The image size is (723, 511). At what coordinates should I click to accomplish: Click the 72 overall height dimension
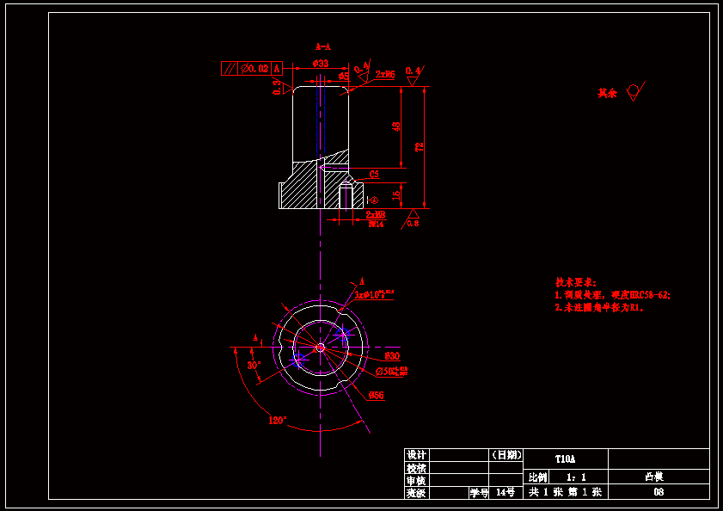(419, 147)
